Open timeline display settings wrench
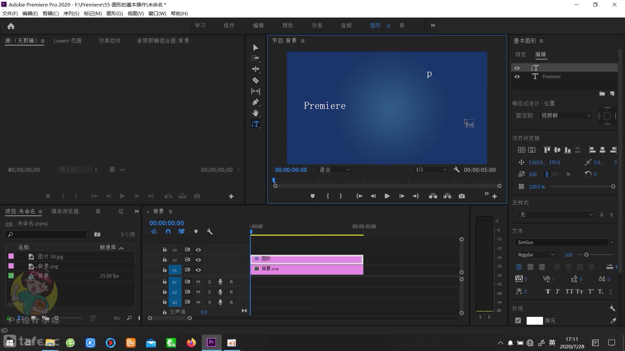The image size is (625, 351). 210,232
